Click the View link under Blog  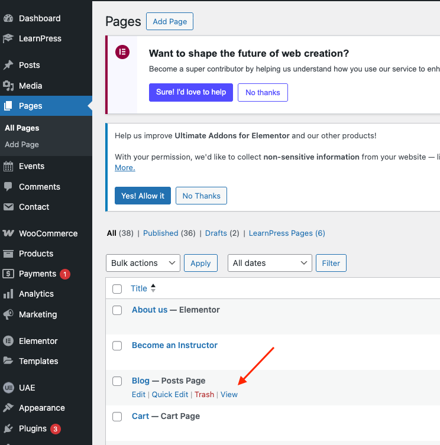[x=229, y=394]
